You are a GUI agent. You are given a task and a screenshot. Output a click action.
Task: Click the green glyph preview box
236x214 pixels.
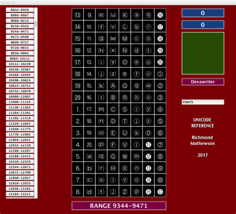pos(203,53)
